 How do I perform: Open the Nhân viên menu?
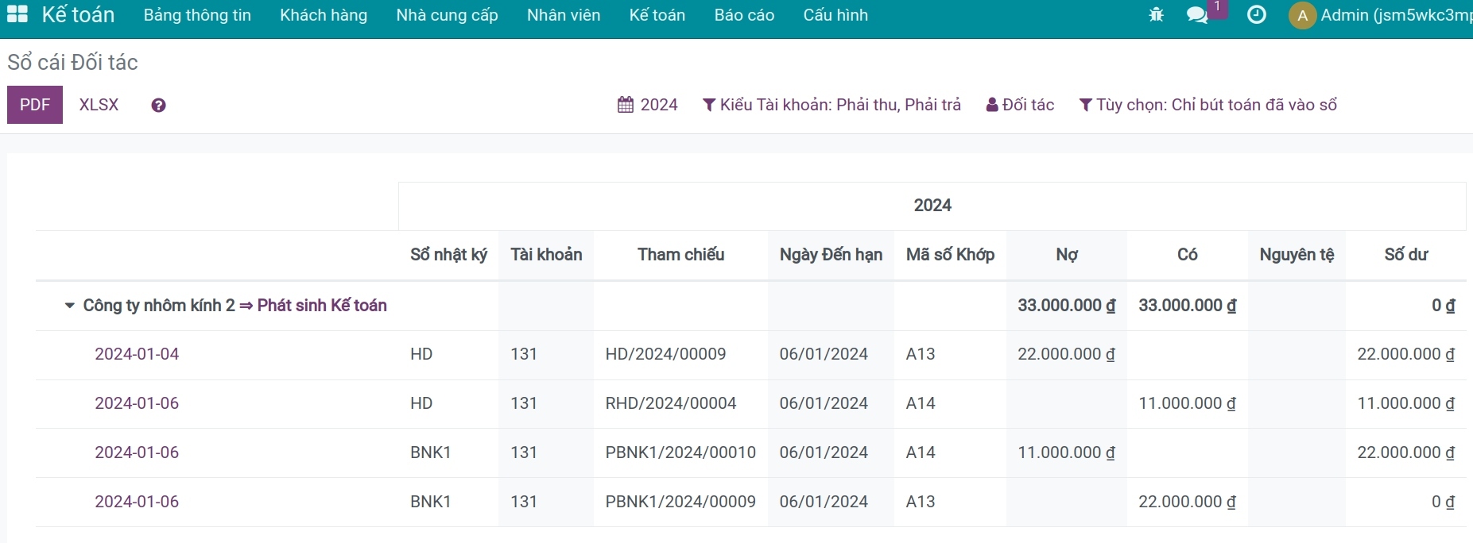(564, 15)
